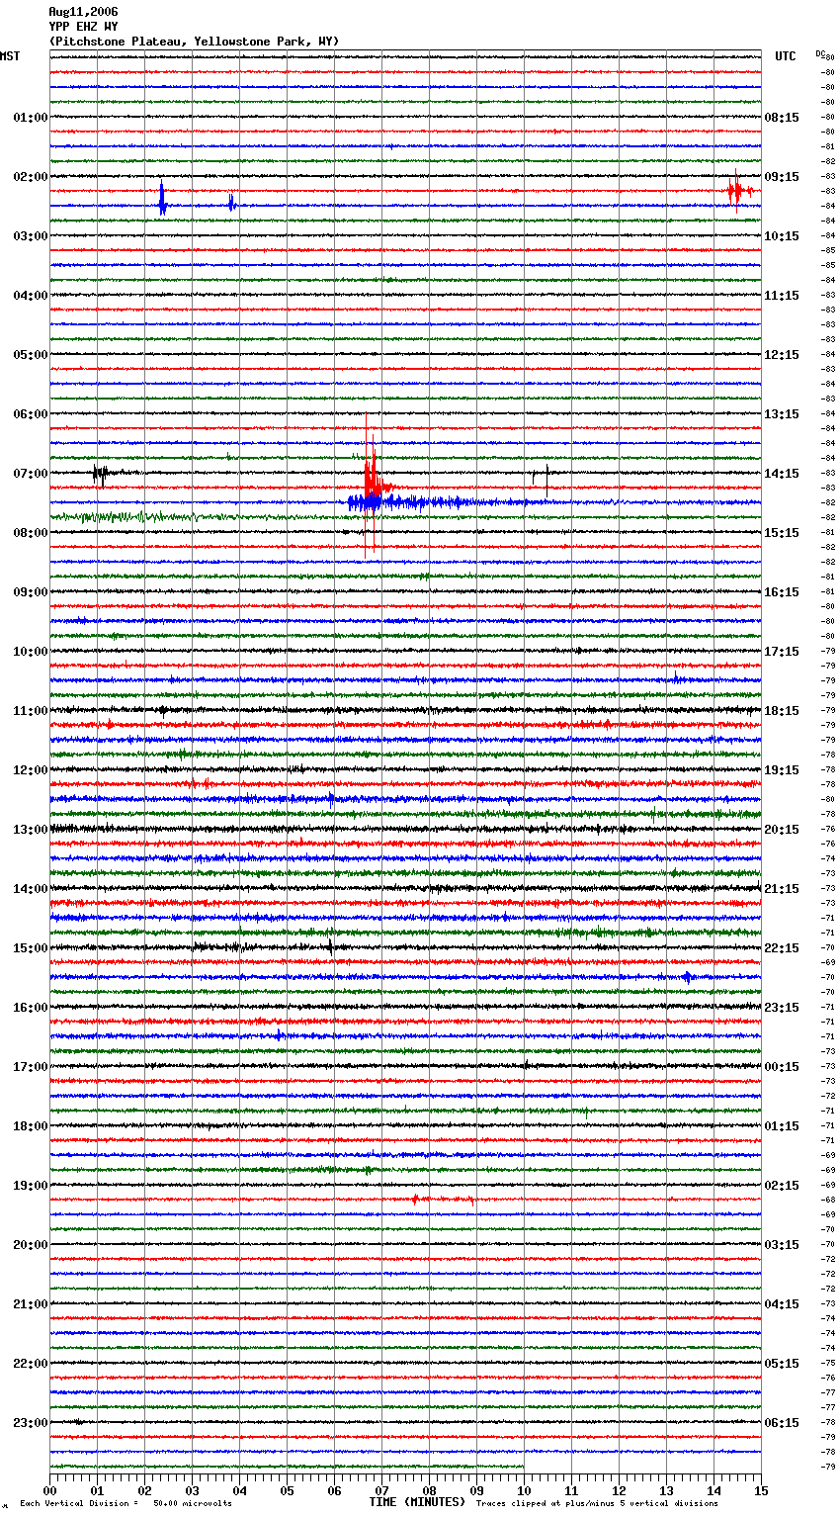Click the Pitchstone Plateau location title
The height and width of the screenshot is (1517, 840).
(194, 42)
